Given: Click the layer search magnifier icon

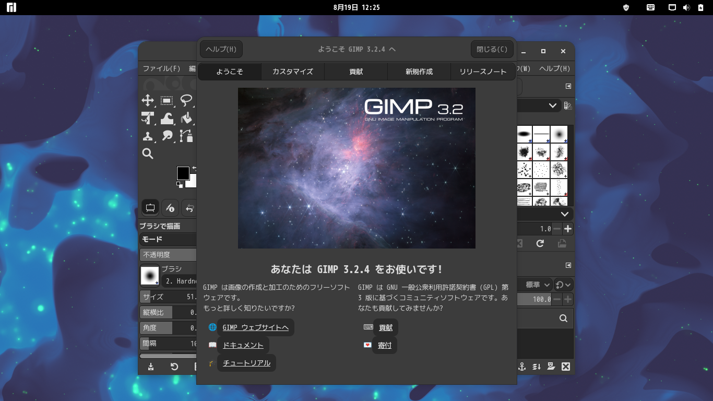Looking at the screenshot, I should (x=563, y=319).
